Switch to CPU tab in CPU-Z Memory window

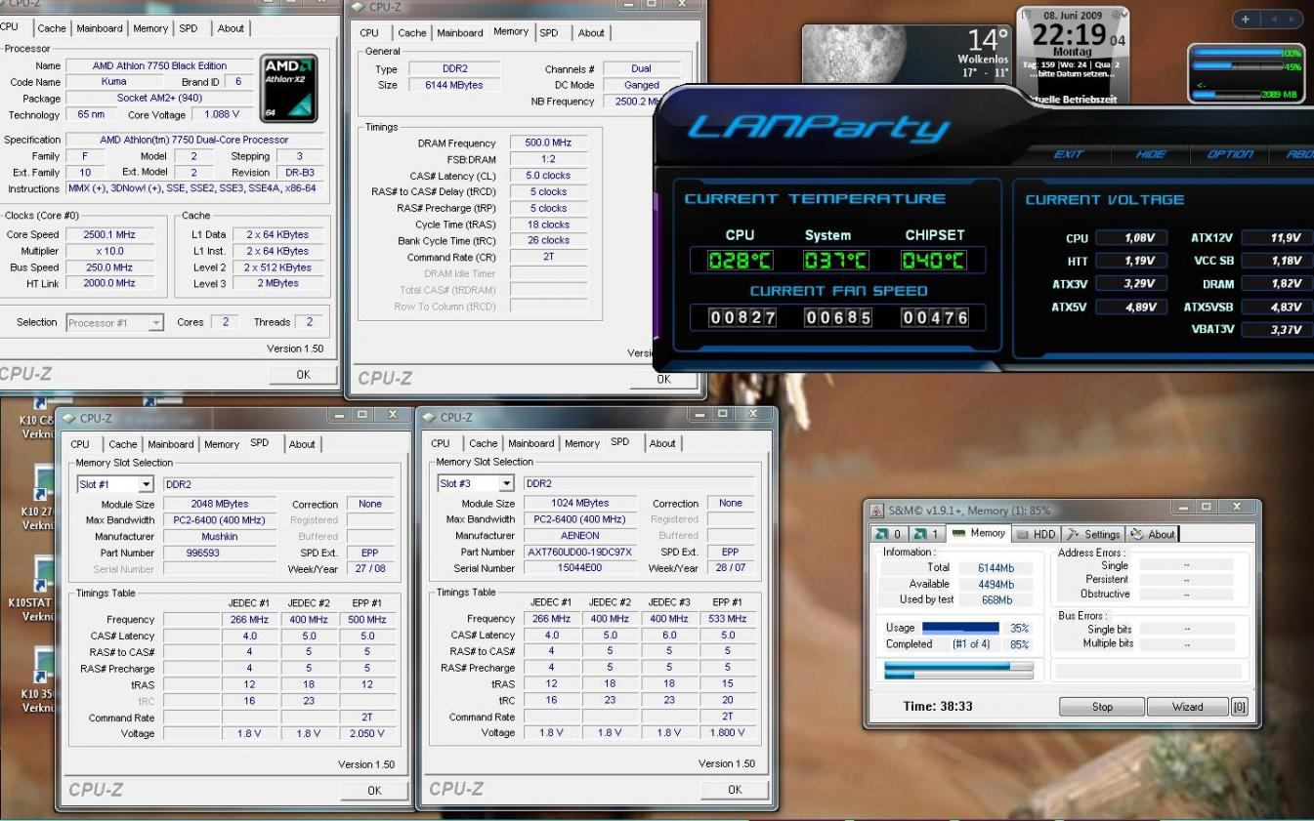click(369, 33)
